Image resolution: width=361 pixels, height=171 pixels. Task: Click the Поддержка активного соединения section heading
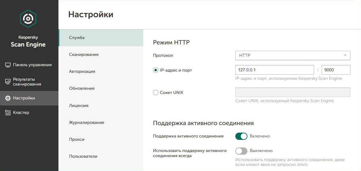tap(203, 123)
